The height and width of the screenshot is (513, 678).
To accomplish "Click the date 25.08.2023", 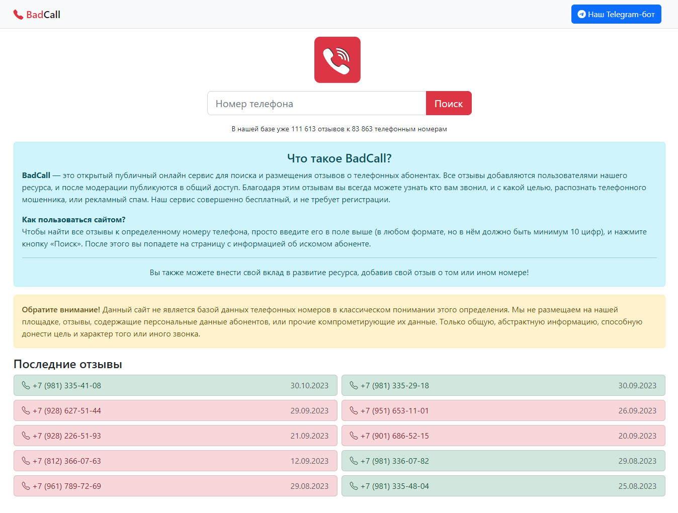I will point(637,486).
